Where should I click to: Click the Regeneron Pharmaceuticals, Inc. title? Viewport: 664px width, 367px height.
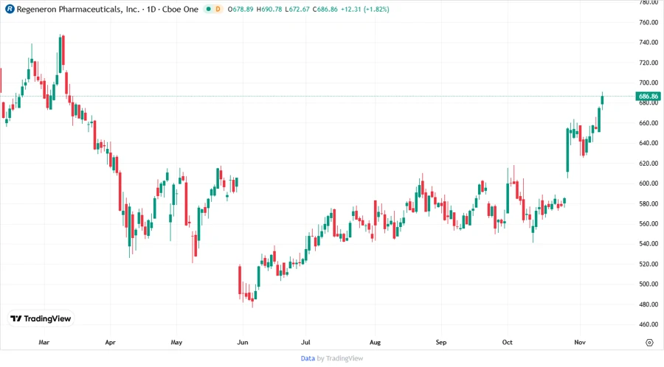pos(78,9)
